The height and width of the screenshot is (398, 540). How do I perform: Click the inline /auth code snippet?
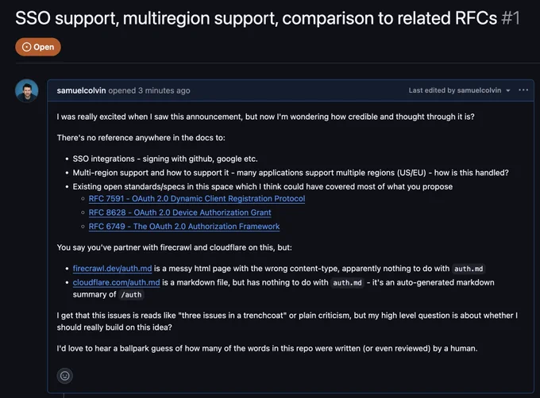click(x=131, y=295)
